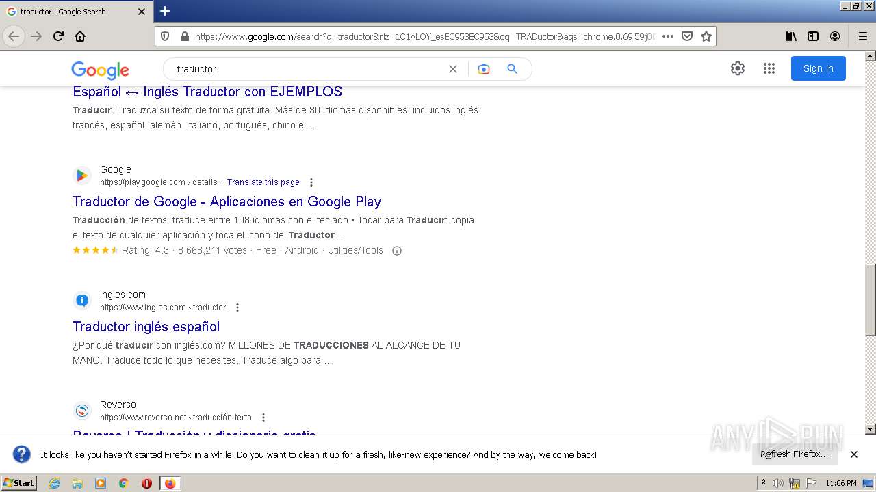Open Firefox hamburger menu
The height and width of the screenshot is (492, 876).
pos(862,36)
